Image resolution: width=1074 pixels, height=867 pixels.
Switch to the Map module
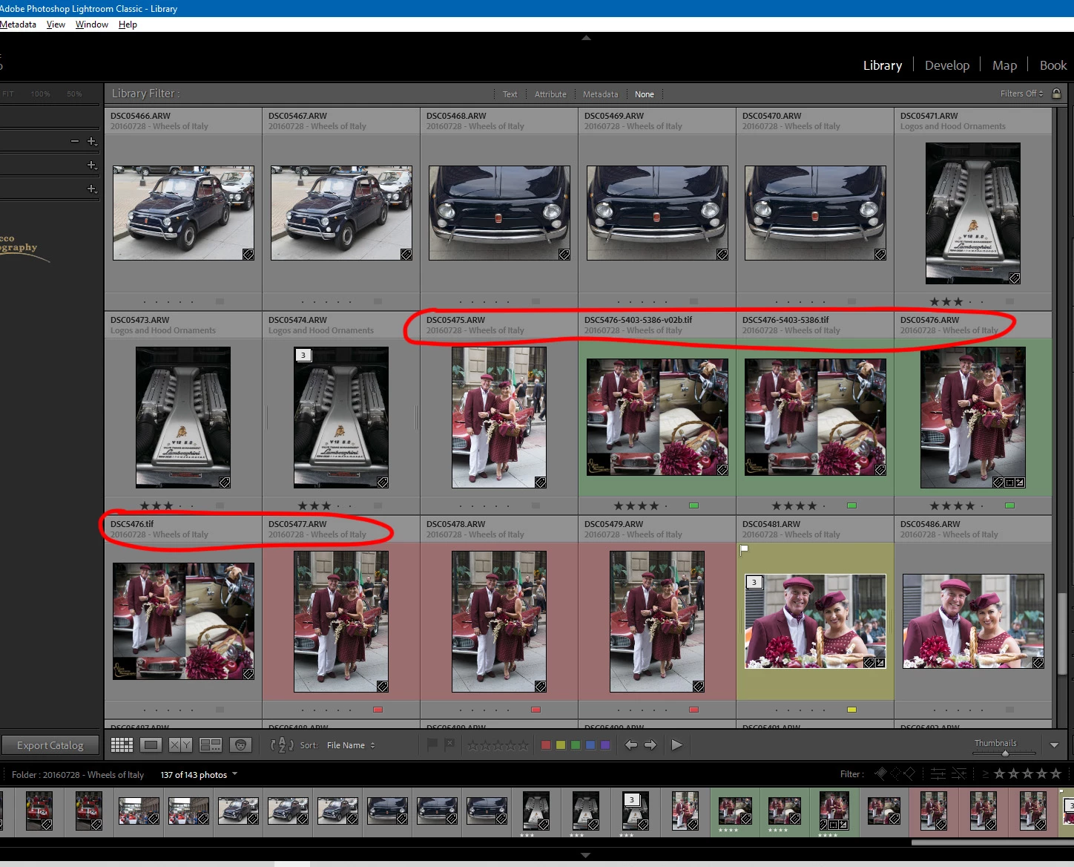[x=1004, y=65]
